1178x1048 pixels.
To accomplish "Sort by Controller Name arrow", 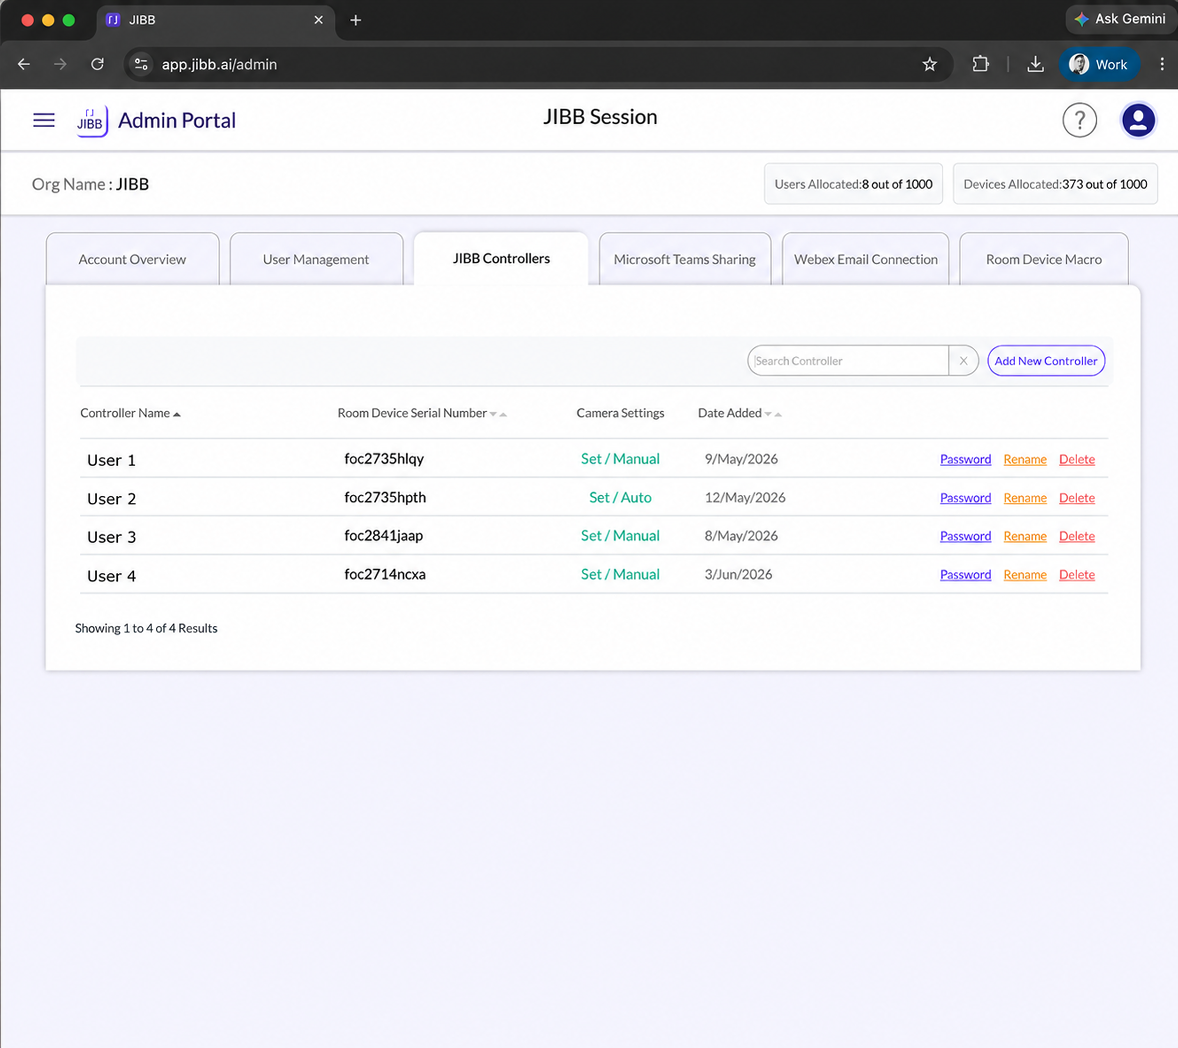I will click(x=176, y=414).
